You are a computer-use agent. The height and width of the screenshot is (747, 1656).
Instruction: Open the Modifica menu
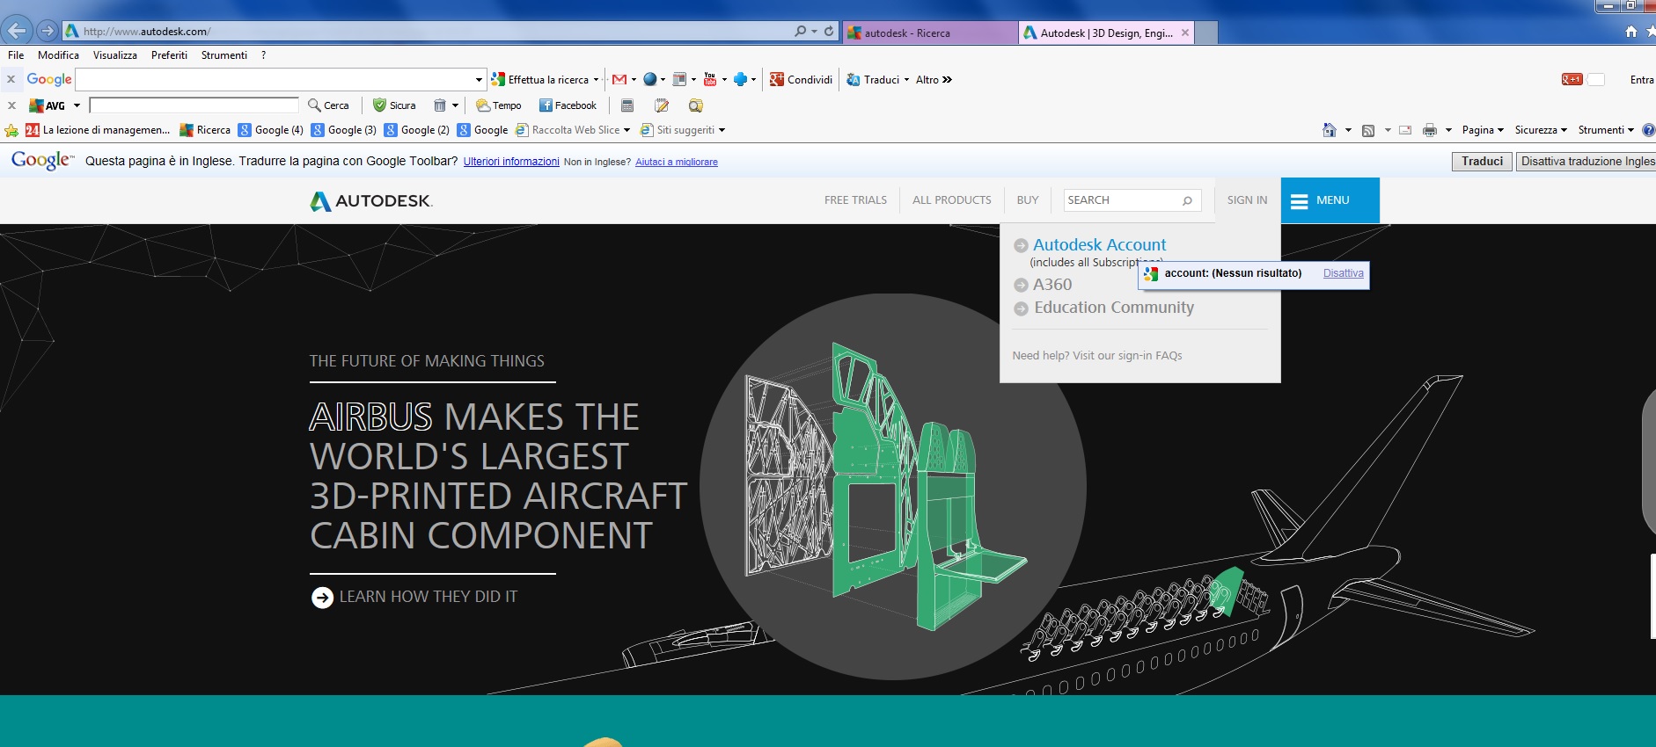[58, 55]
